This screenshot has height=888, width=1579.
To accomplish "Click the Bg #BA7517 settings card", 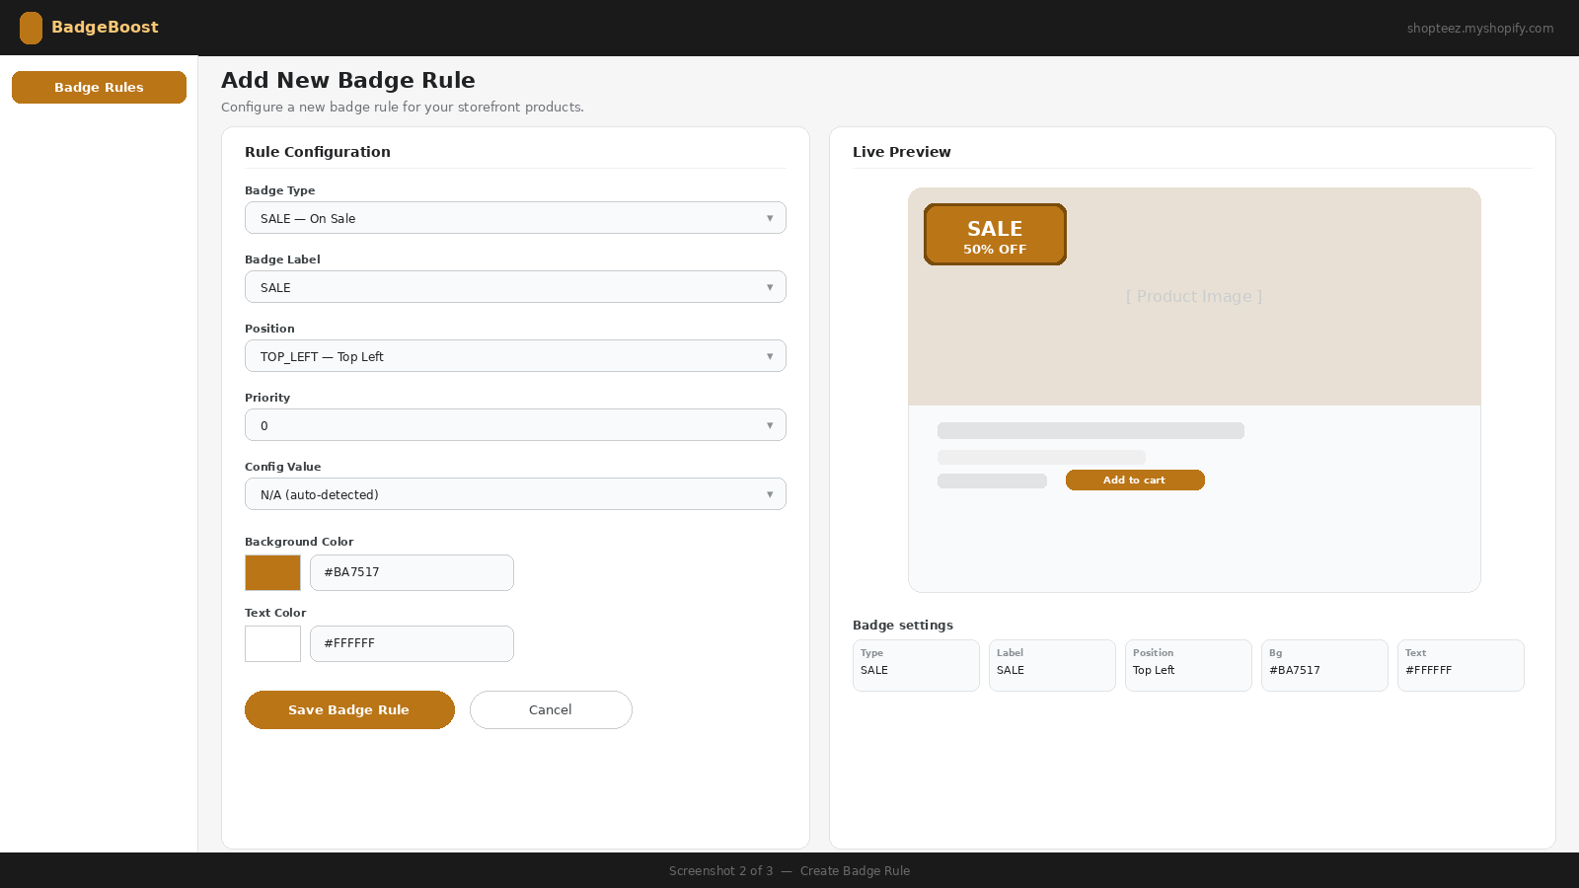I will (1324, 665).
